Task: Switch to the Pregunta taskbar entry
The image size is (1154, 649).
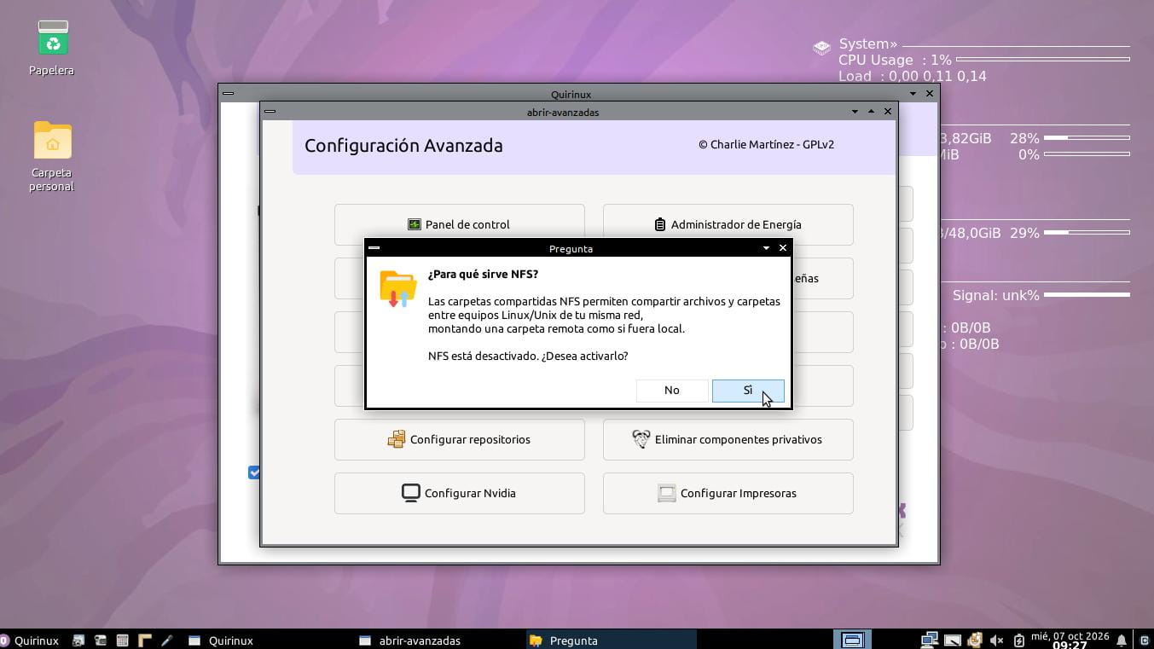Action: 611,640
